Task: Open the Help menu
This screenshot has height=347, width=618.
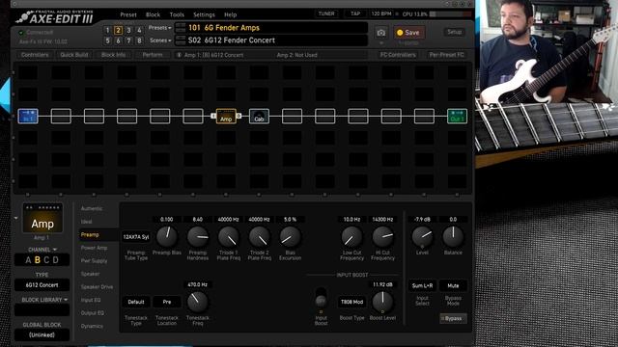Action: (231, 14)
